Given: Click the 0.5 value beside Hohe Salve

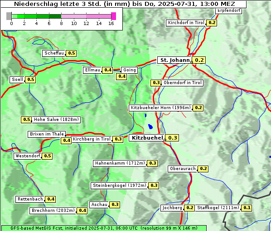Looking at the screenshot, I should [x=26, y=120].
